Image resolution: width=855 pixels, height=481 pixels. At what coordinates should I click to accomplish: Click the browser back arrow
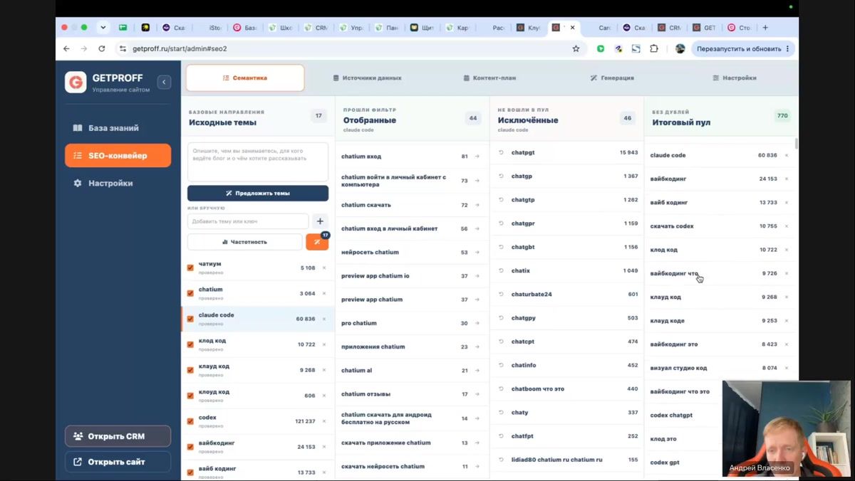coord(66,48)
